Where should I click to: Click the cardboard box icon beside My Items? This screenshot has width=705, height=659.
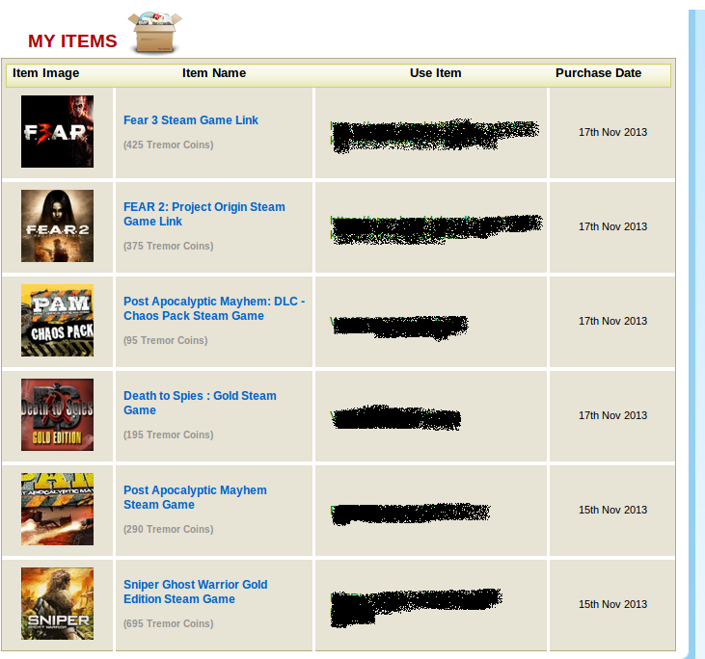pyautogui.click(x=155, y=34)
